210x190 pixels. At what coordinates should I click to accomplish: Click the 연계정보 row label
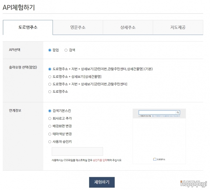point(15,111)
